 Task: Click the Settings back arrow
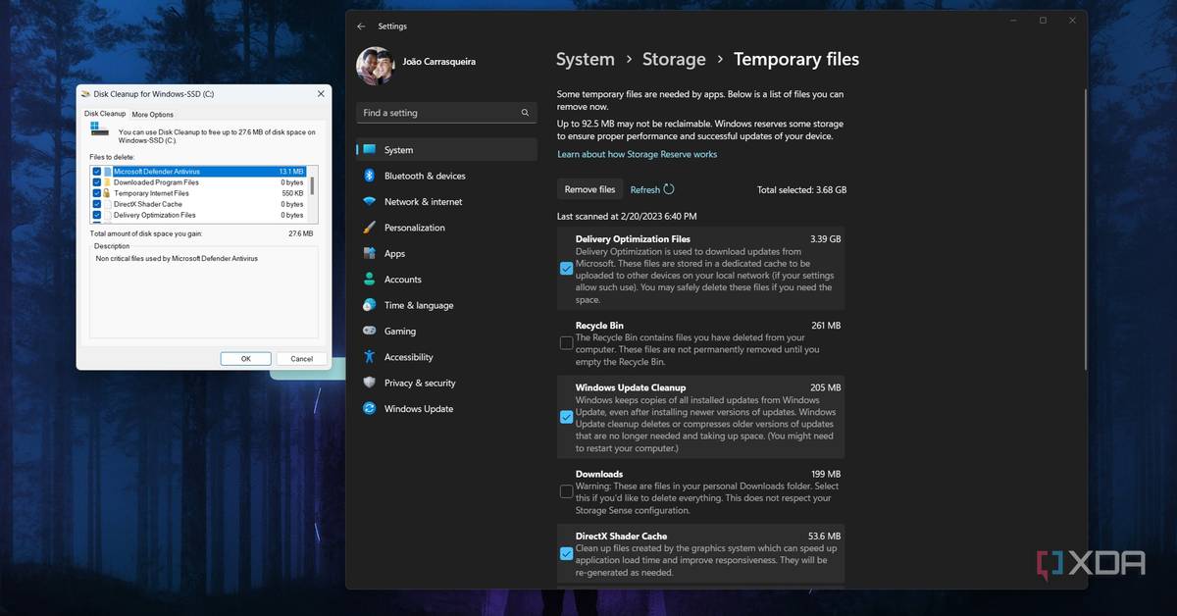point(361,26)
